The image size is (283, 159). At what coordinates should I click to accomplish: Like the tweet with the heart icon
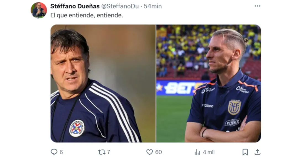point(150,152)
